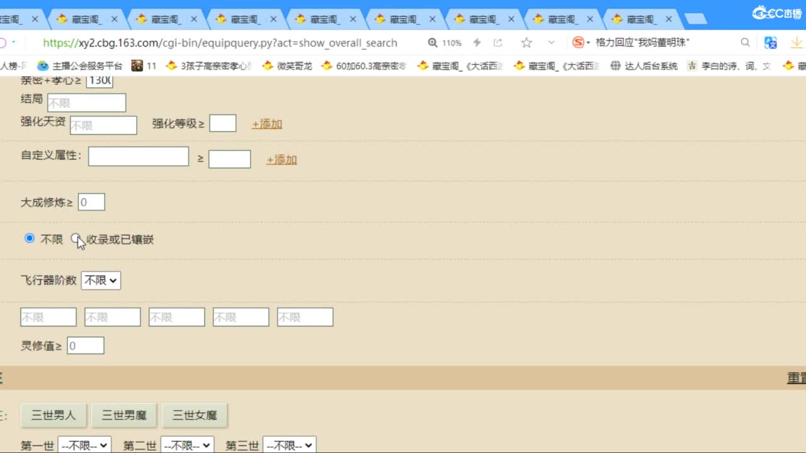Open the 主播公会服务平台 bookmark
This screenshot has height=453, width=806.
point(80,65)
